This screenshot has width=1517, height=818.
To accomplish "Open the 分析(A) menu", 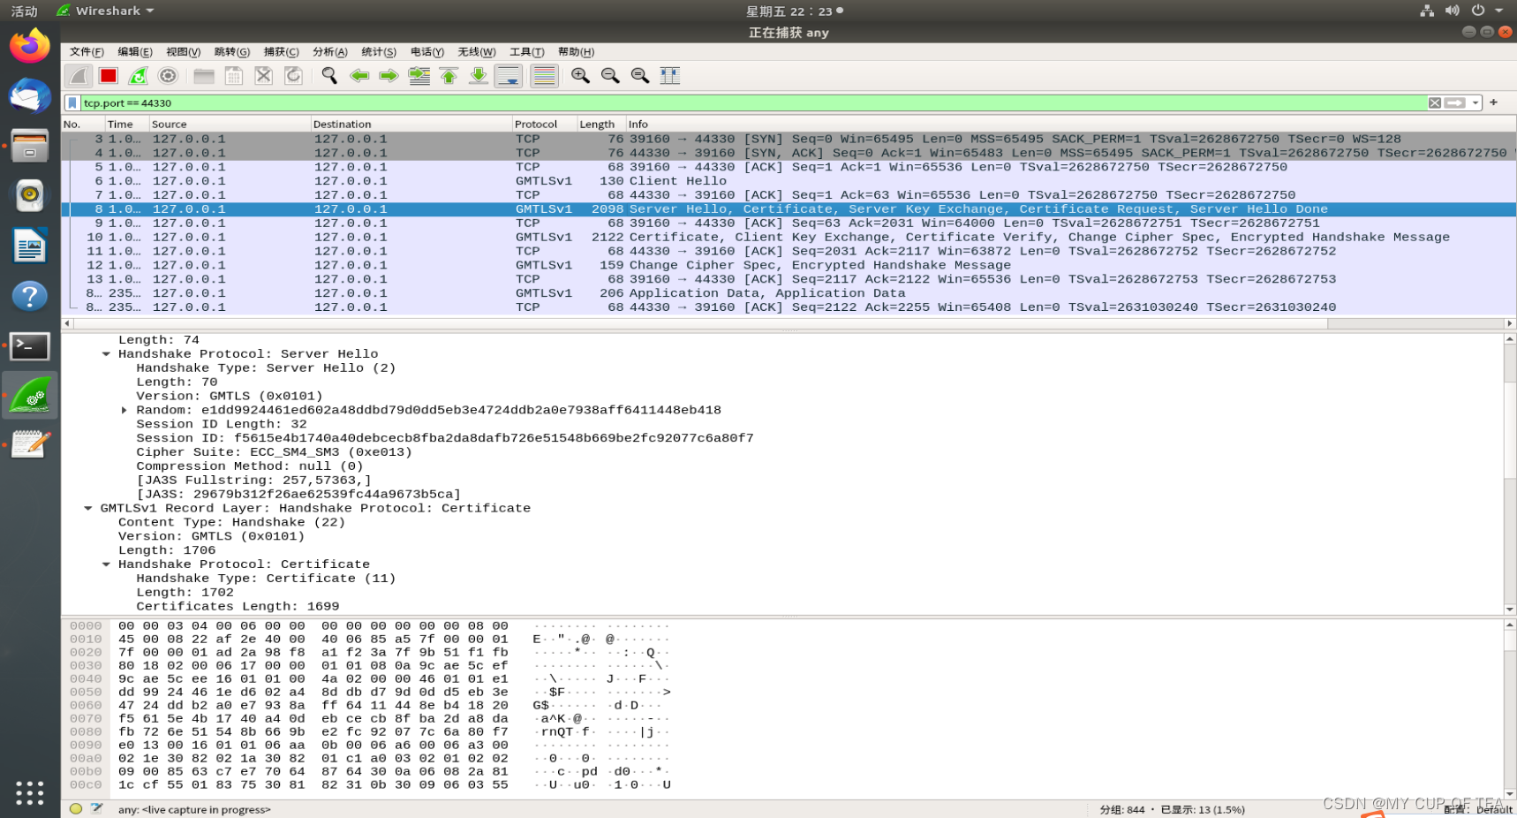I will click(330, 52).
